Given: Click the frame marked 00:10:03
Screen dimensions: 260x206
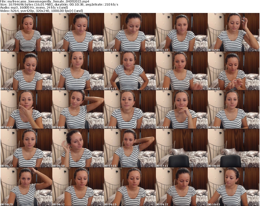Looking at the screenshot, I should tap(234, 187).
